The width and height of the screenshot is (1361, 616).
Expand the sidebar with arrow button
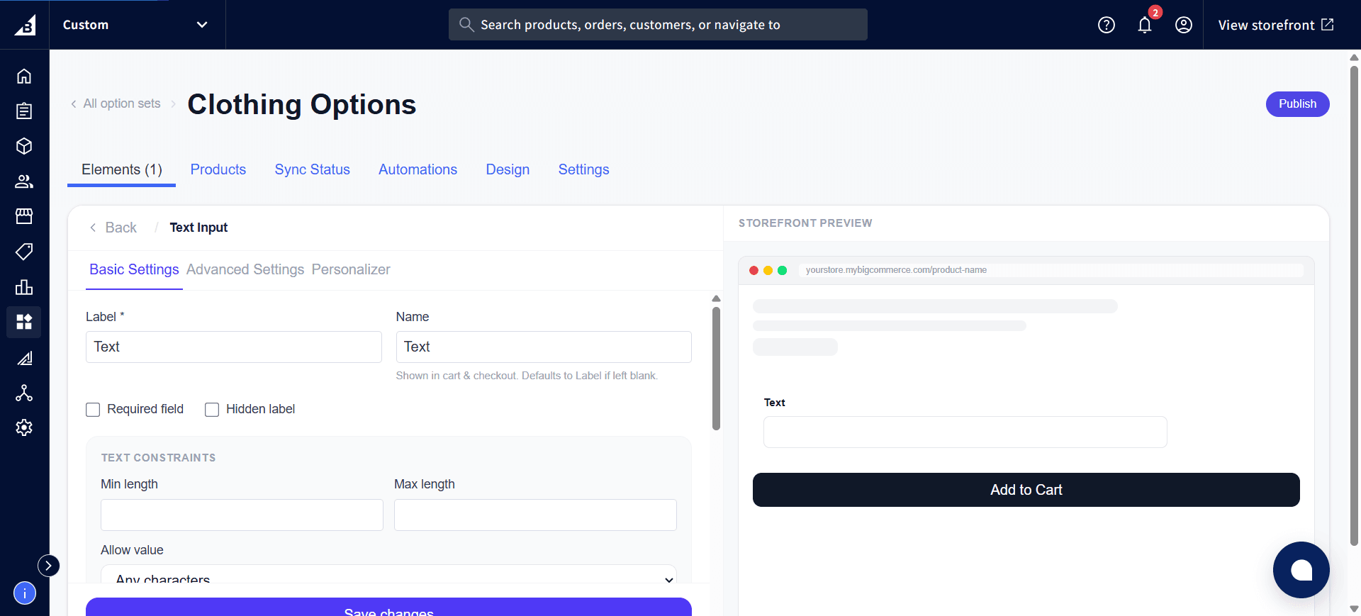pos(48,565)
